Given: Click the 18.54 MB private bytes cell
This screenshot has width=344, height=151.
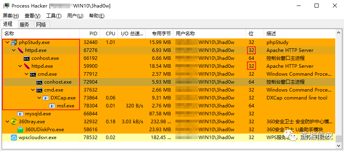Looking at the screenshot, I should 159,66.
